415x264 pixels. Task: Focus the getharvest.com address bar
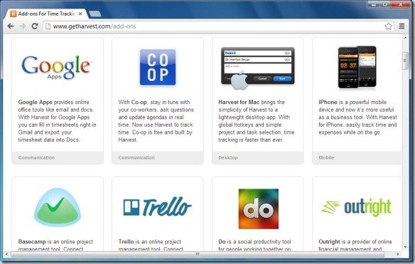tap(215, 26)
